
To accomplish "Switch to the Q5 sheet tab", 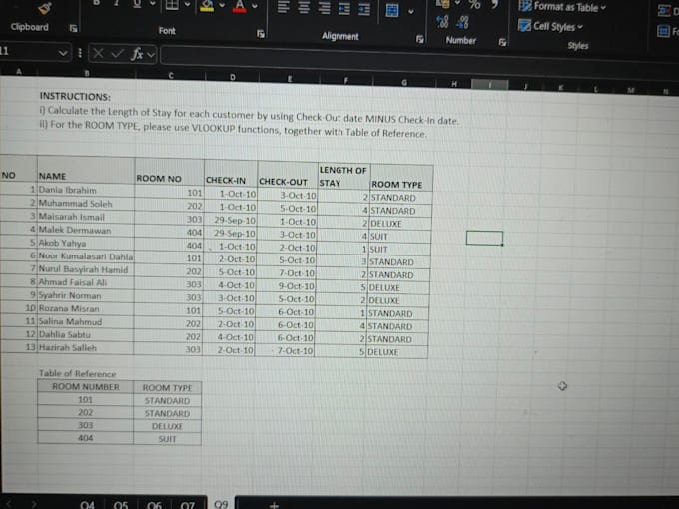I will tap(121, 505).
